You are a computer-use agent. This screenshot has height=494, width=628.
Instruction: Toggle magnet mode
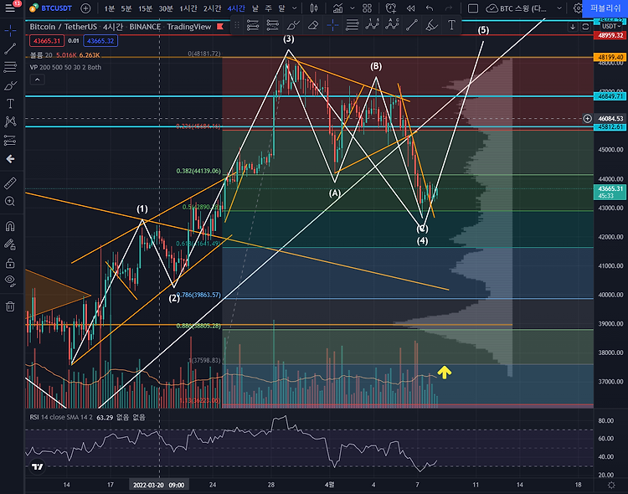click(10, 226)
